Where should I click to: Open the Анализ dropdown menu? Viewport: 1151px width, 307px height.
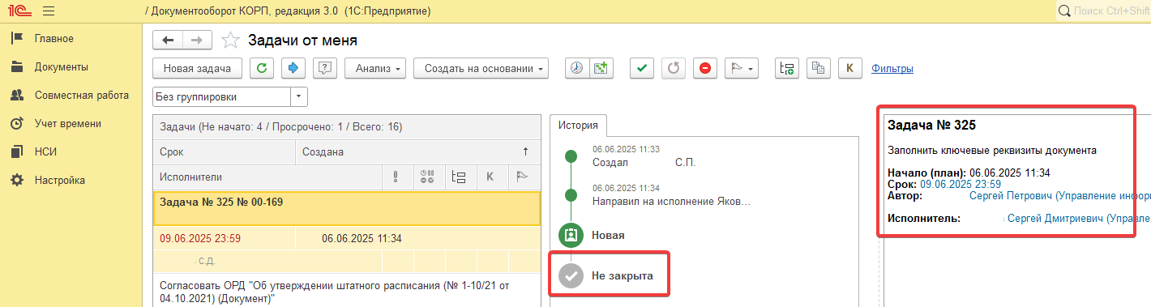(x=375, y=69)
